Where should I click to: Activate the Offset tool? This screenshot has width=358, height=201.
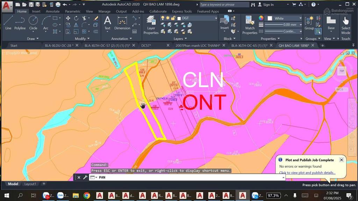click(x=96, y=31)
